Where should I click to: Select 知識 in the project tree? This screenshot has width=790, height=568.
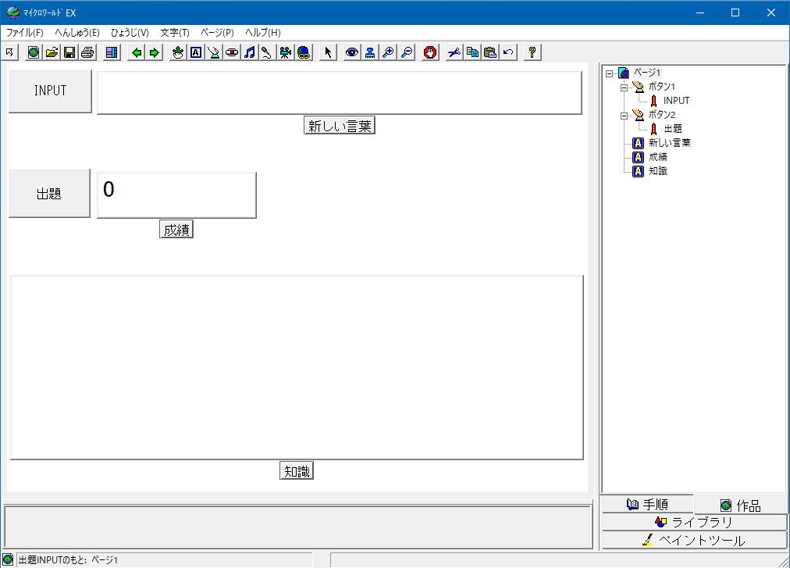(x=657, y=172)
